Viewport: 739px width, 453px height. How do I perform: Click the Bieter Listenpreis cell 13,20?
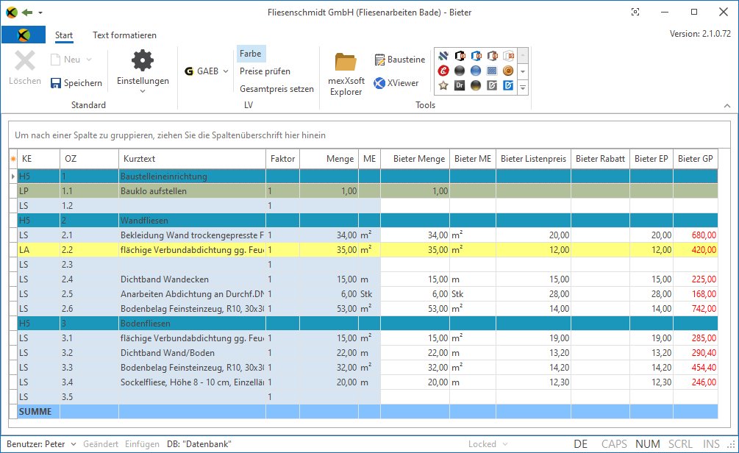click(x=534, y=352)
